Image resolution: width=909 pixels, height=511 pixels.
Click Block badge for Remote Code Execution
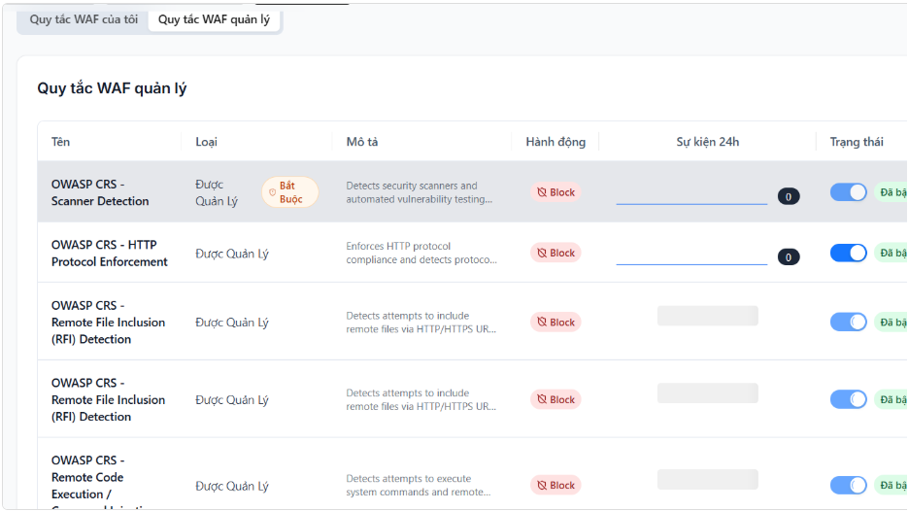(x=555, y=485)
